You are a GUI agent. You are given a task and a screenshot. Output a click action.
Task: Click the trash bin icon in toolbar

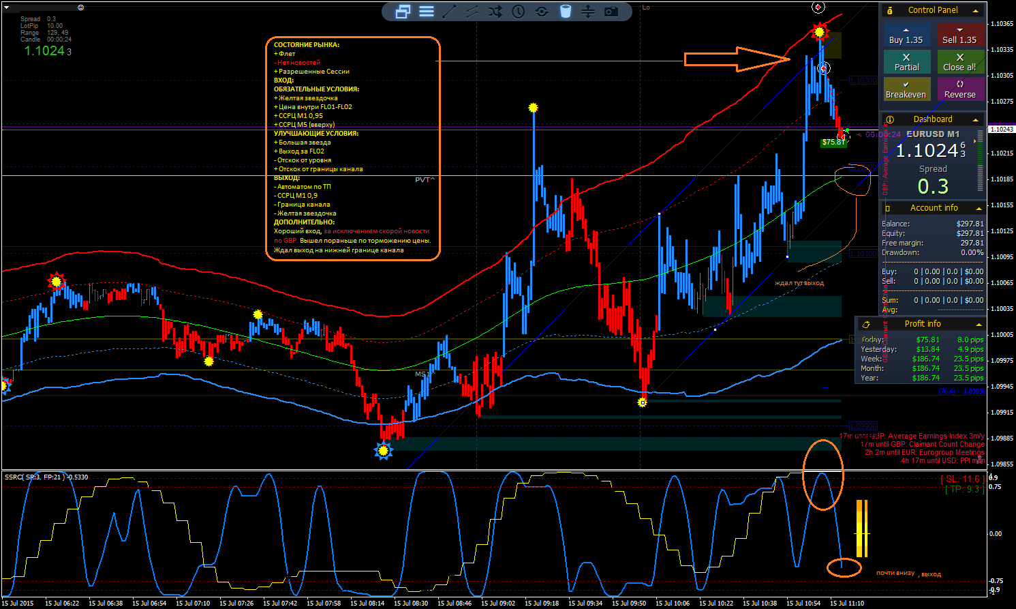click(x=565, y=11)
